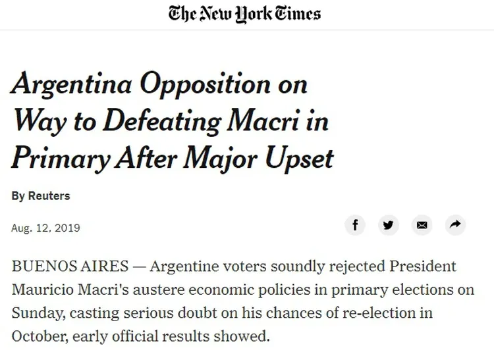Click 'early official results showed' phrase
494x360 pixels.
(x=178, y=336)
